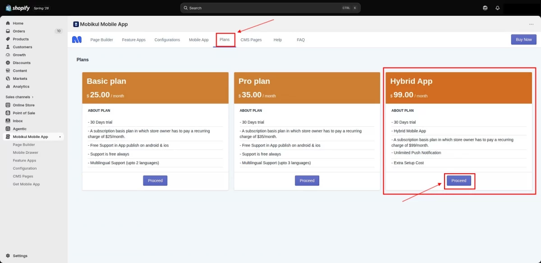This screenshot has height=263, width=541.
Task: Click the Basic plan heading
Action: (x=106, y=81)
